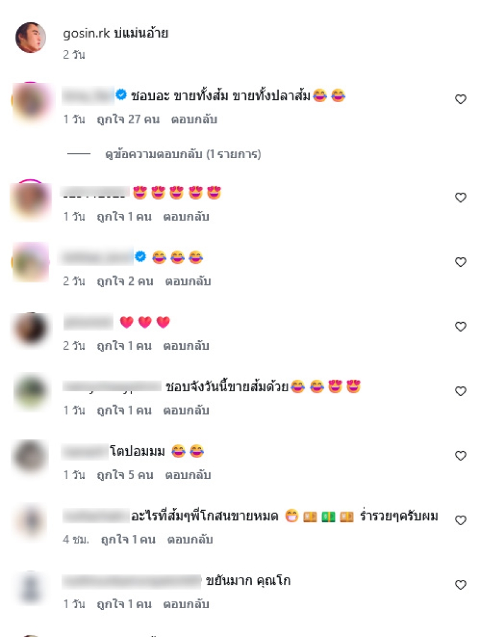Screen dimensions: 480x637
Task: Expand ดูข้อความตอบกลับ (1 รายการ) replies
Action: click(x=183, y=154)
